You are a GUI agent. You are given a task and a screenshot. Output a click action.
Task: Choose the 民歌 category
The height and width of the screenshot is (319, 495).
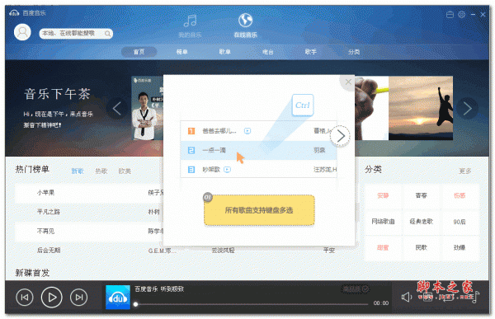pos(421,247)
